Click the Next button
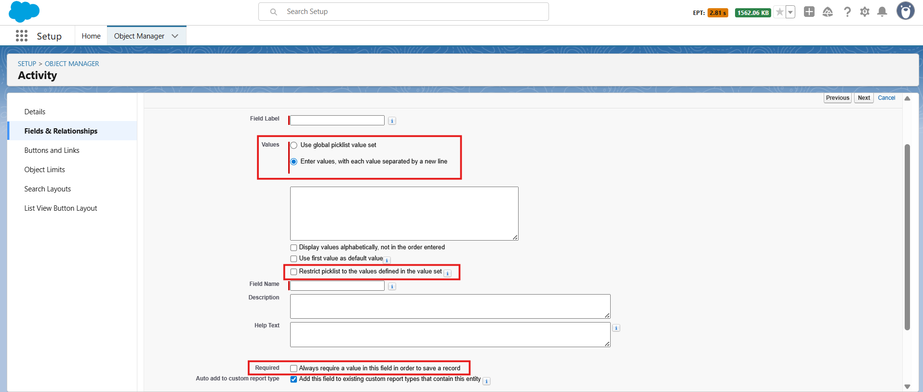 (864, 98)
